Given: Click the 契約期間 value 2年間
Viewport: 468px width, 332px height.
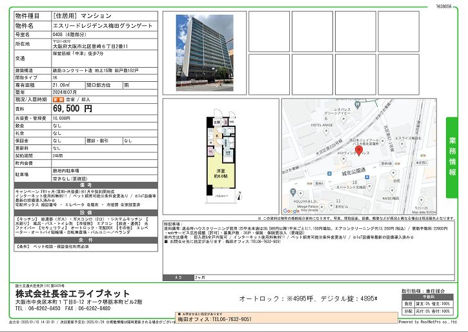Looking at the screenshot, I should (x=58, y=155).
